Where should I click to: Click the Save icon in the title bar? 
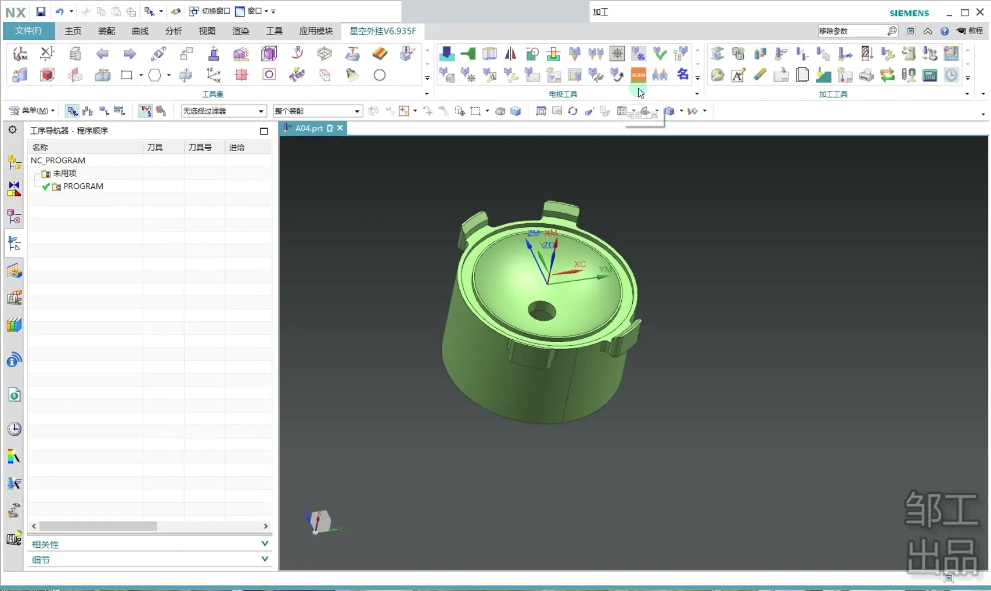click(41, 11)
